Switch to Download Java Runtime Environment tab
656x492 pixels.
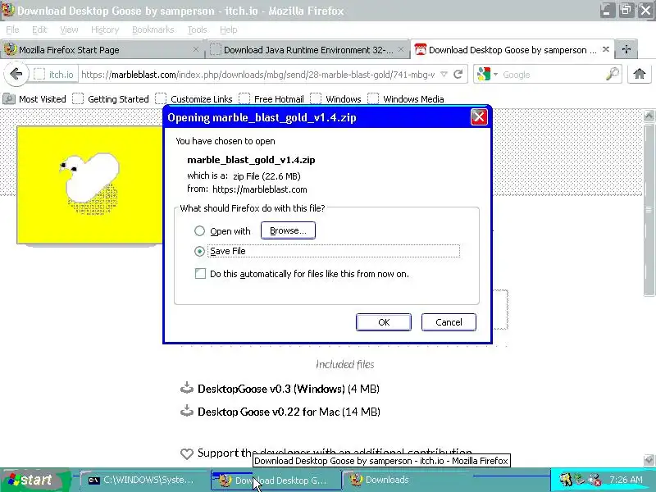307,50
